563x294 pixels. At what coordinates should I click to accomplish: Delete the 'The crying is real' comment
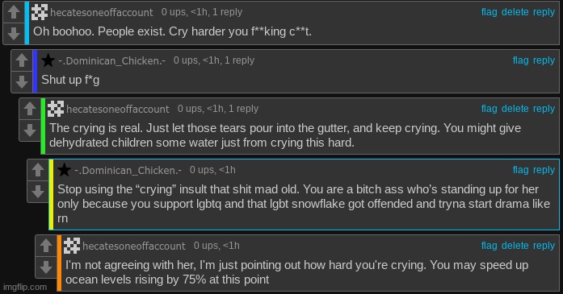coord(515,109)
